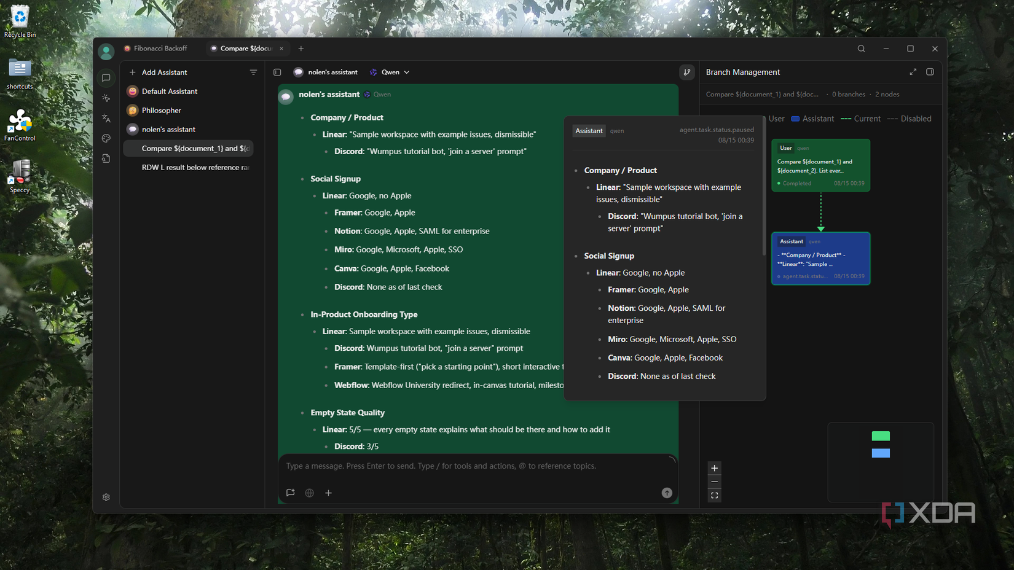1014x570 pixels.
Task: Toggle the Branch Management side panel layout icon
Action: point(930,72)
